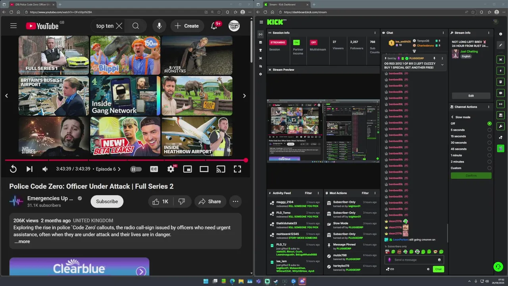Image resolution: width=508 pixels, height=286 pixels.
Task: Like the Police Code Zero video
Action: tap(161, 201)
